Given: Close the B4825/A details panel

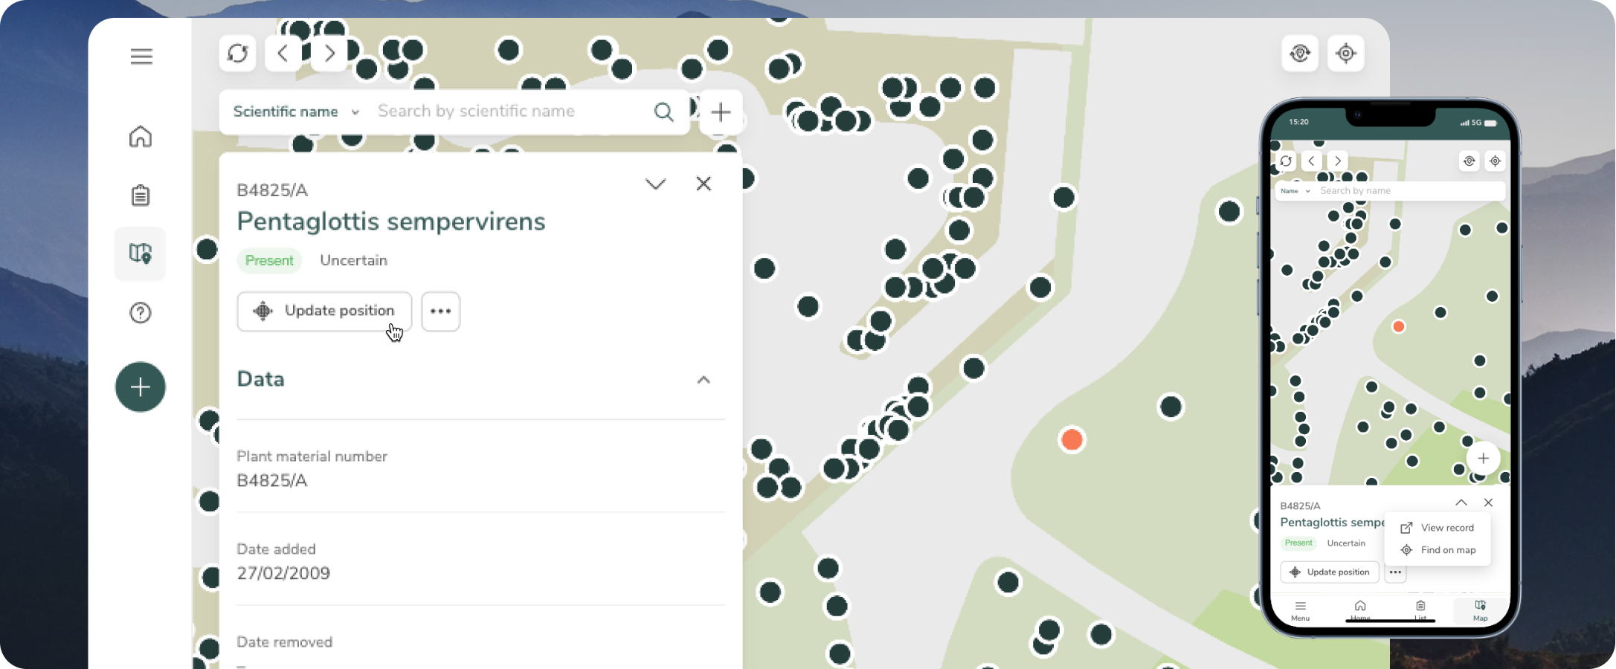Looking at the screenshot, I should [x=704, y=184].
